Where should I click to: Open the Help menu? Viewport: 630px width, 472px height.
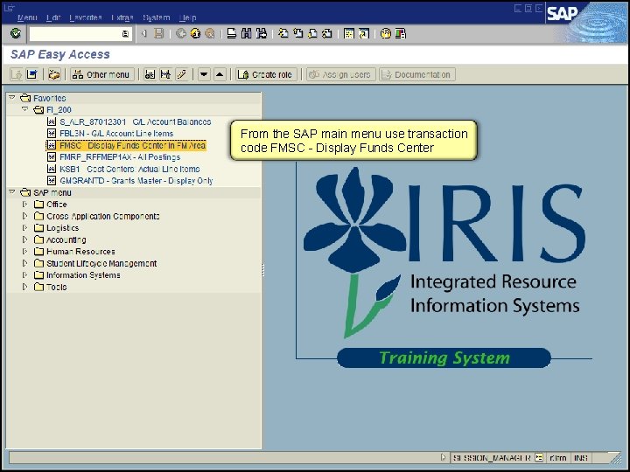(187, 17)
